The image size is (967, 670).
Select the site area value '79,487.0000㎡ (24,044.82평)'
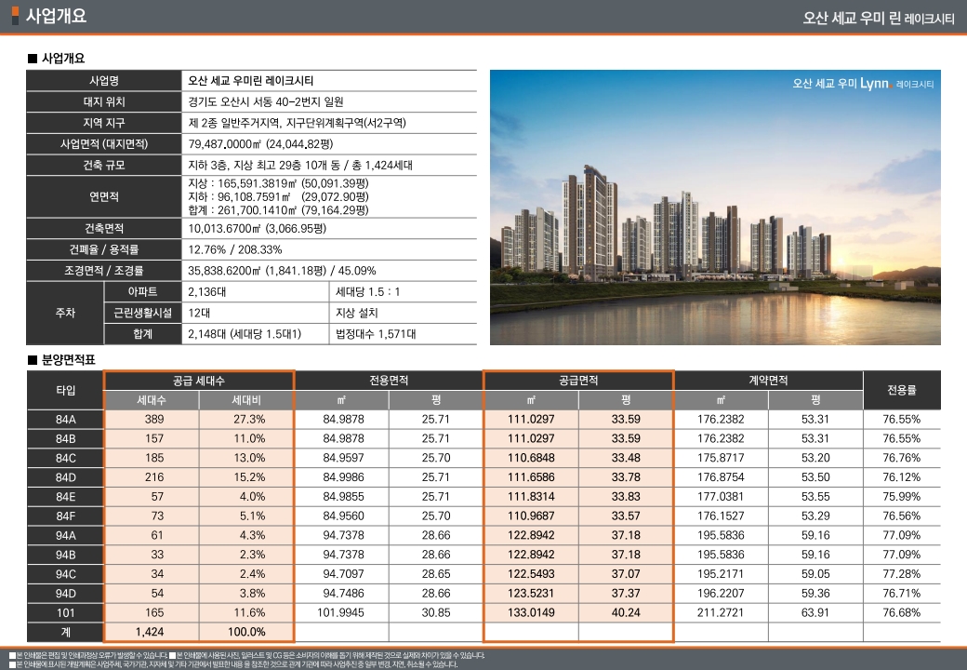pos(260,143)
